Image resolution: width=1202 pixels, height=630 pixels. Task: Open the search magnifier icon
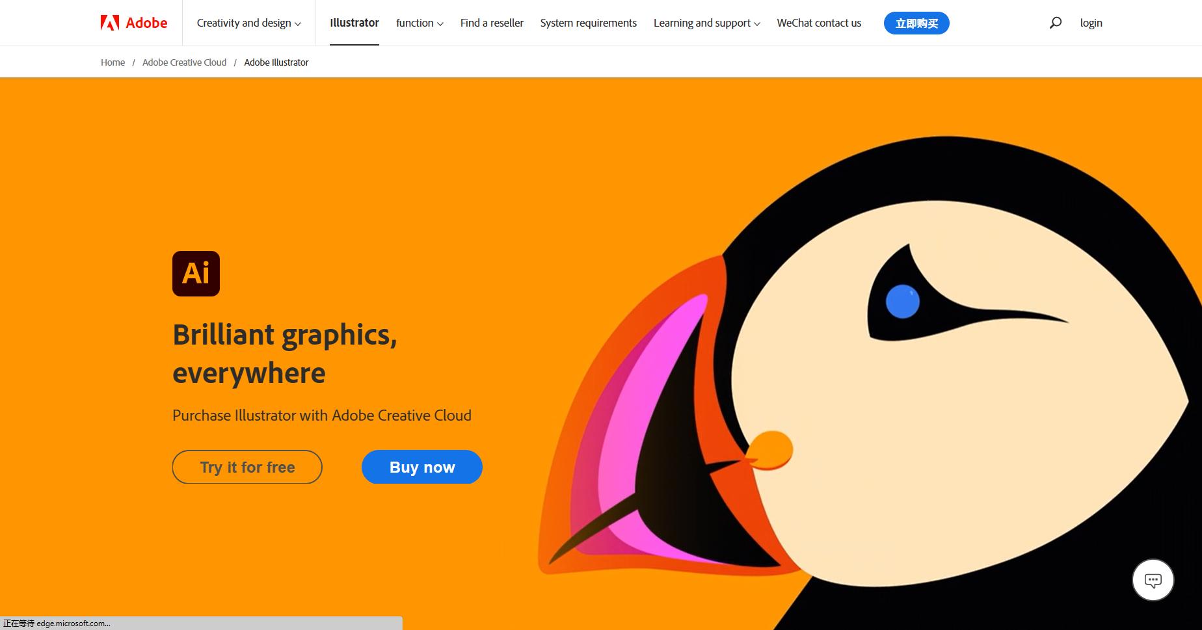point(1056,23)
